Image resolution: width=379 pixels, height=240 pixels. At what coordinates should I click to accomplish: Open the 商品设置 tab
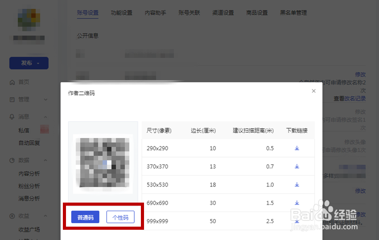257,13
